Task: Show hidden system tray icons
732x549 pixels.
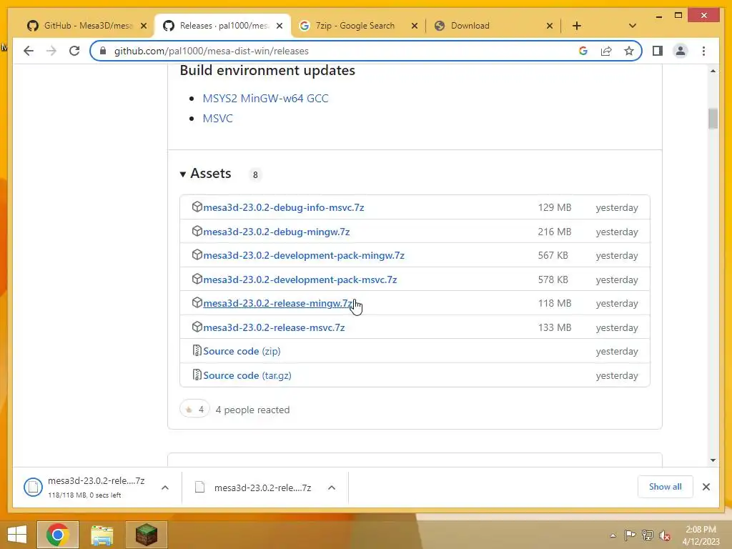Action: click(613, 535)
